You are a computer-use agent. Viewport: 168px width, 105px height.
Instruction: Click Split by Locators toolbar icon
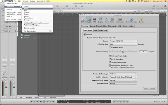(67, 6)
